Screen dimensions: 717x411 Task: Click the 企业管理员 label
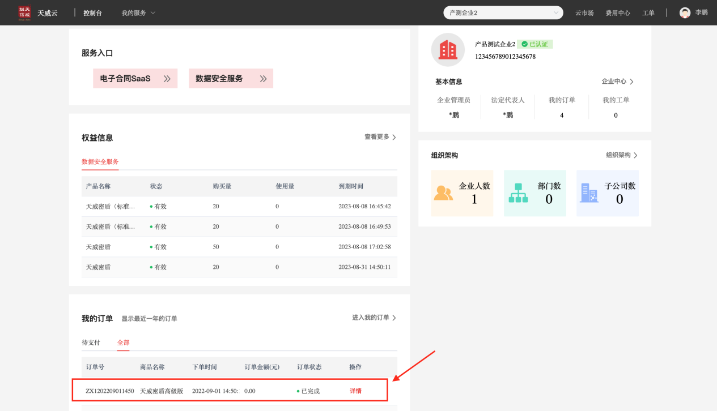[x=454, y=100]
